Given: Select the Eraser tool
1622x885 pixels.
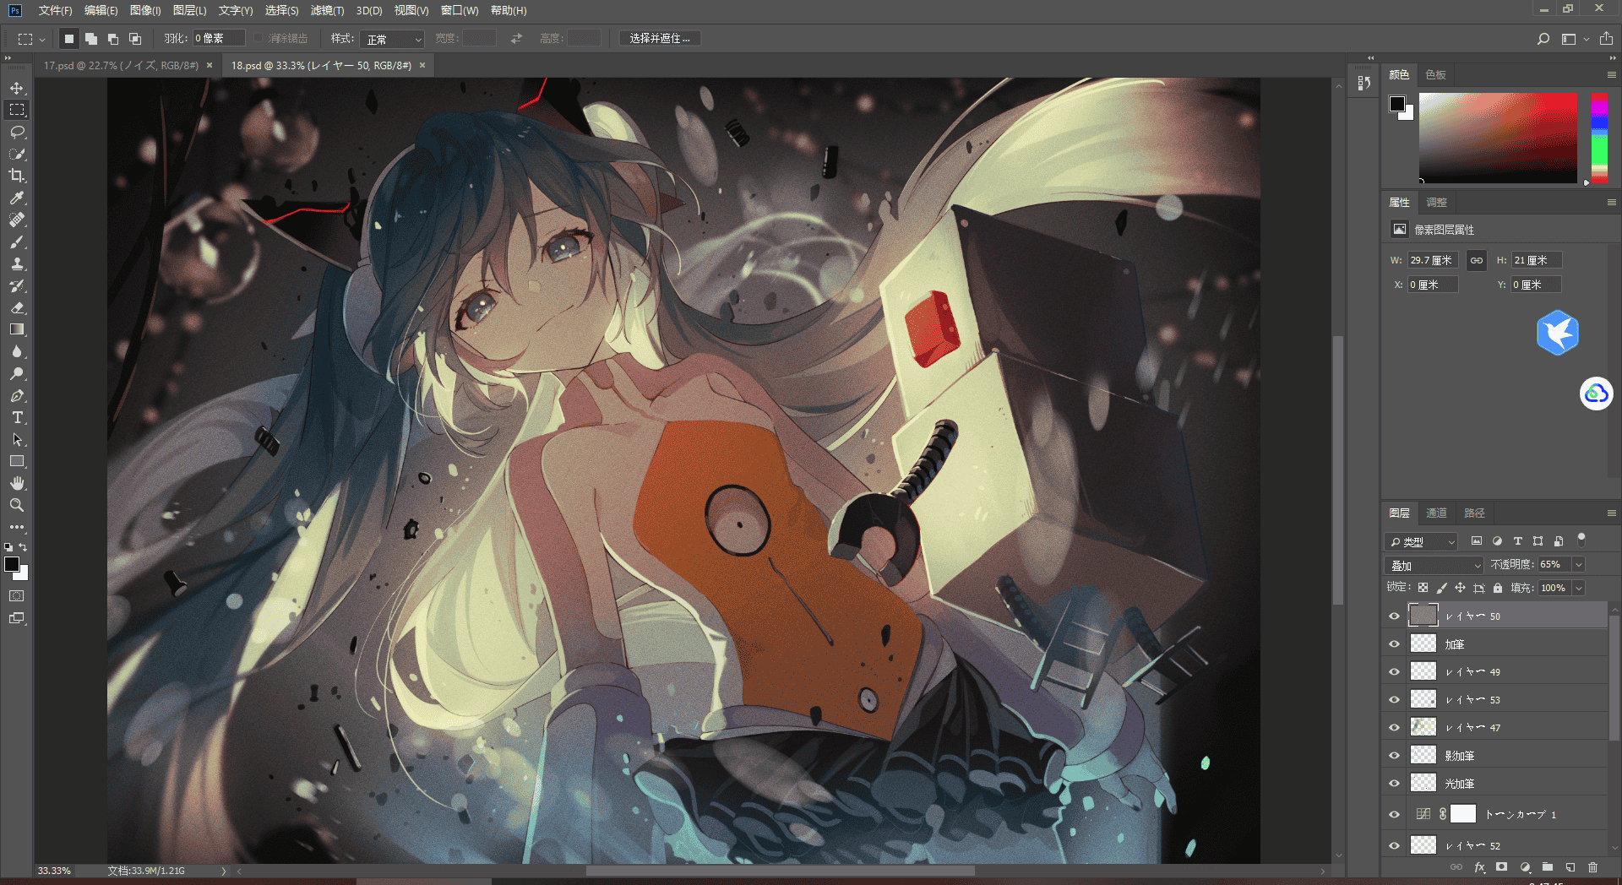Looking at the screenshot, I should (x=17, y=307).
